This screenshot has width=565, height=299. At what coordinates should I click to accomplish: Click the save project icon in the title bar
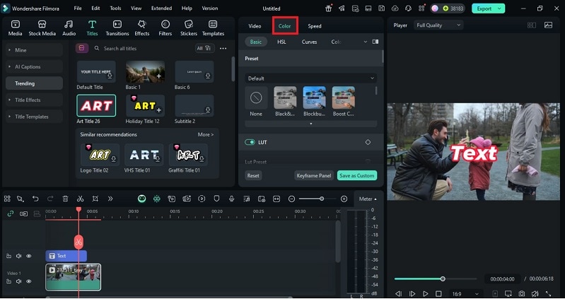pyautogui.click(x=381, y=8)
